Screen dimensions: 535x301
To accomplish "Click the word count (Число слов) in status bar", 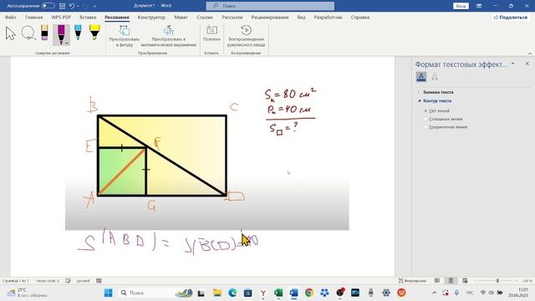I will (48, 281).
